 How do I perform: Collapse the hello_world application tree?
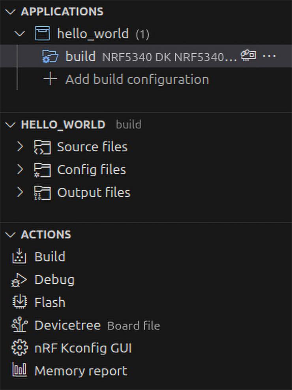tap(20, 34)
